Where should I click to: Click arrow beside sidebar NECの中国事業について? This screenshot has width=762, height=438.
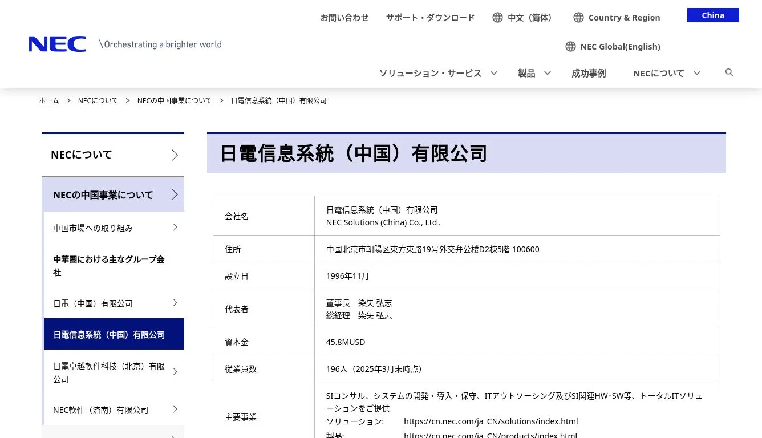click(175, 194)
